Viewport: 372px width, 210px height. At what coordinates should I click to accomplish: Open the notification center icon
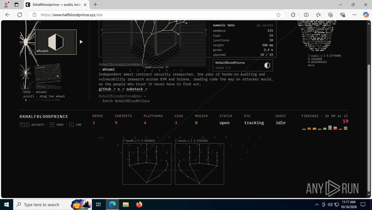[x=363, y=205]
